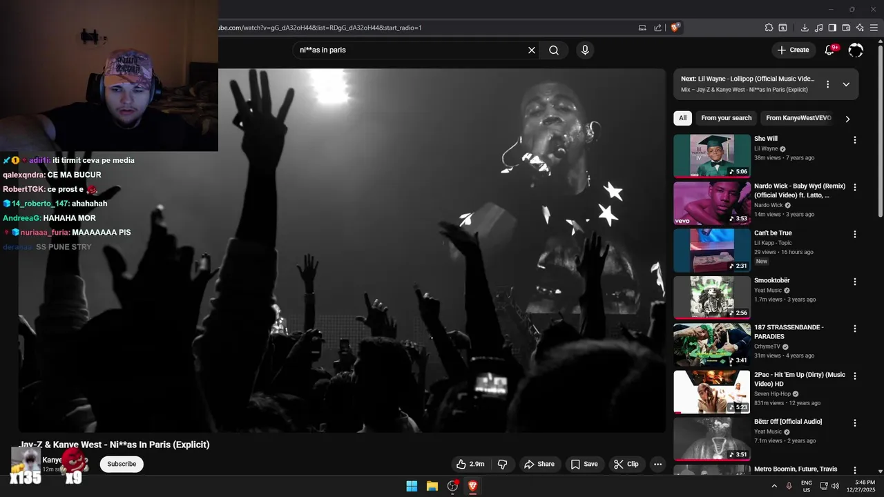Viewport: 884px width, 497px height.
Task: Open options menu for Bëttr Off
Action: tap(854, 423)
